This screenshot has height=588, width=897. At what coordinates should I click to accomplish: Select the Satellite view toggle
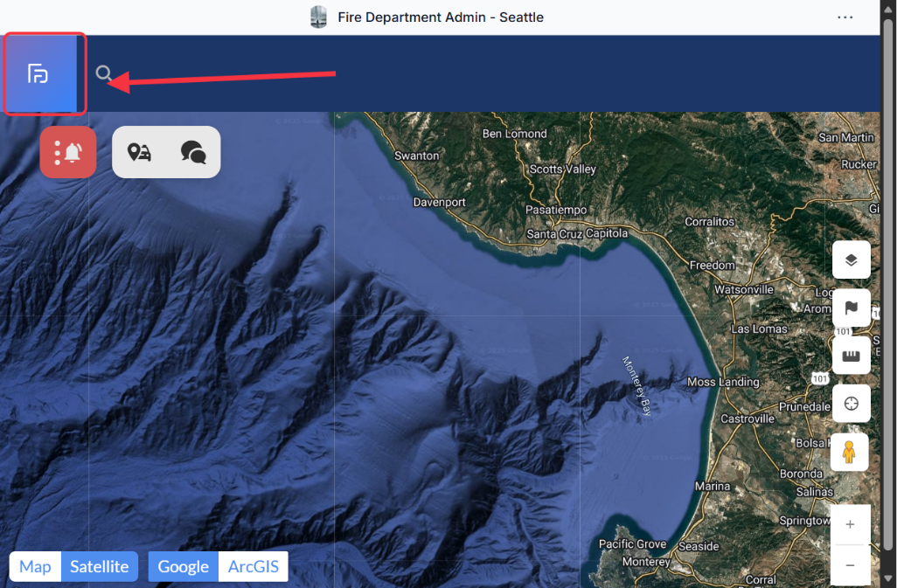pyautogui.click(x=100, y=567)
